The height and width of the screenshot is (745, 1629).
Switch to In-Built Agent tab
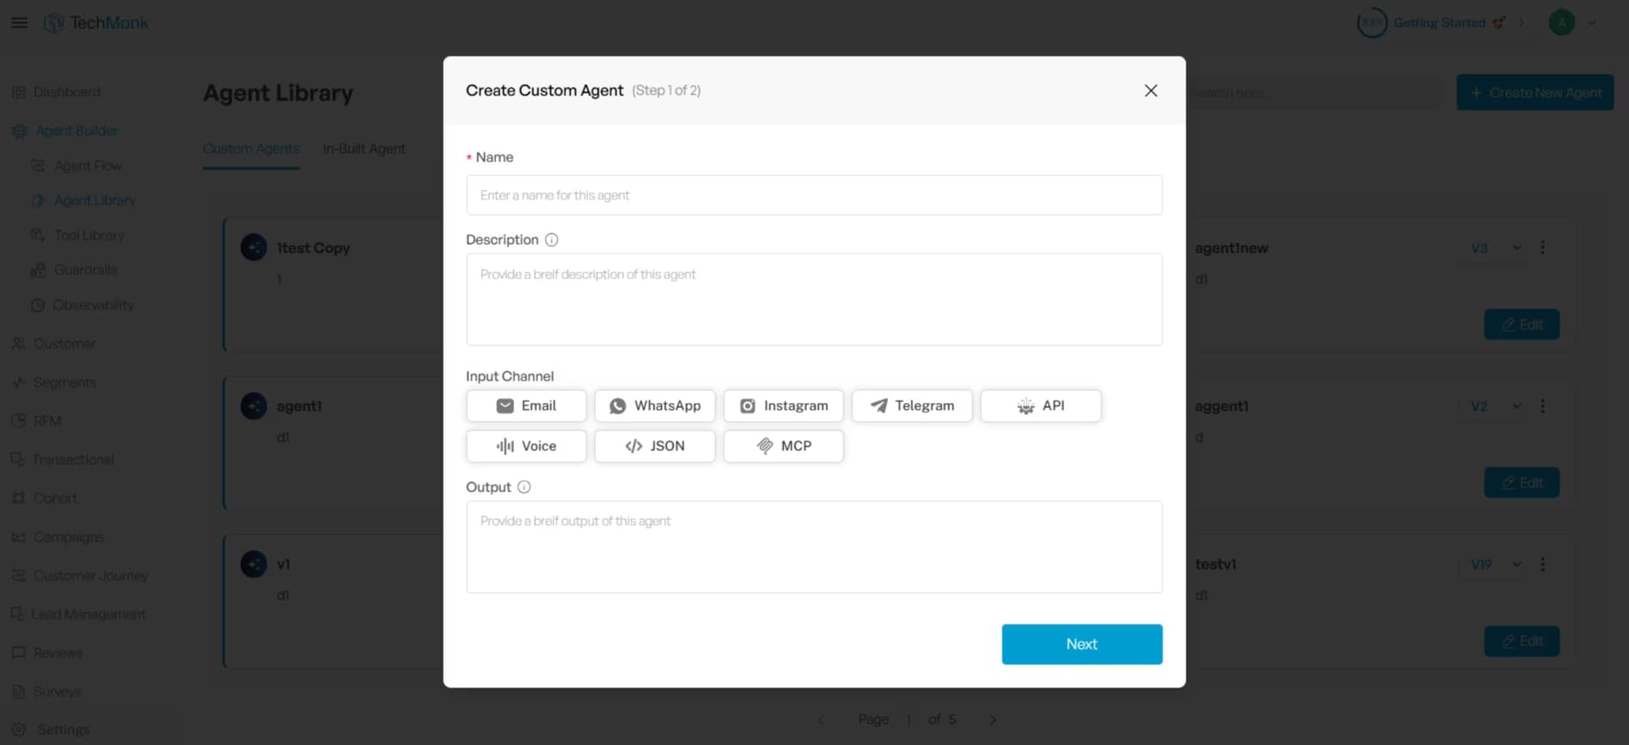point(364,149)
